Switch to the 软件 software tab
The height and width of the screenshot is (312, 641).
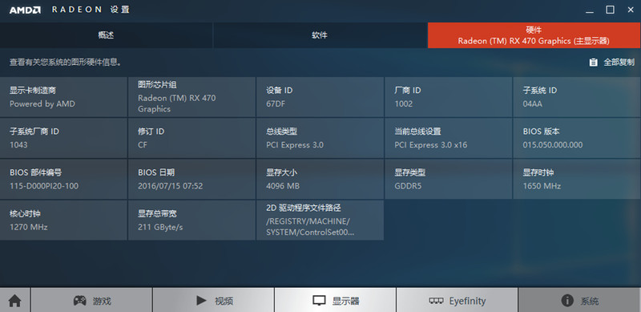coord(320,35)
